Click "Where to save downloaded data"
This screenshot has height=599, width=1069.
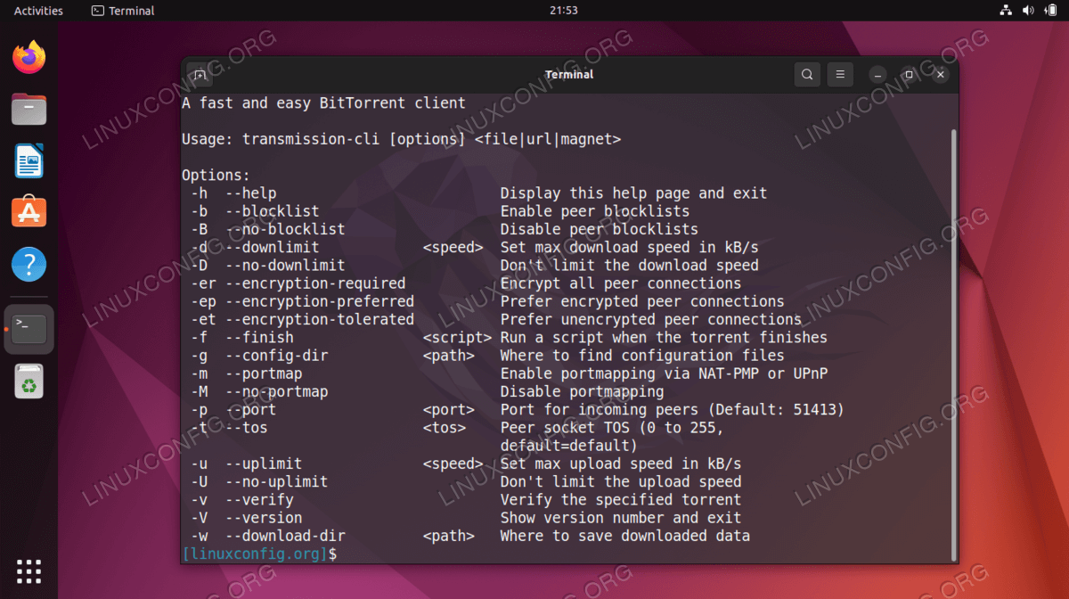[x=625, y=536]
